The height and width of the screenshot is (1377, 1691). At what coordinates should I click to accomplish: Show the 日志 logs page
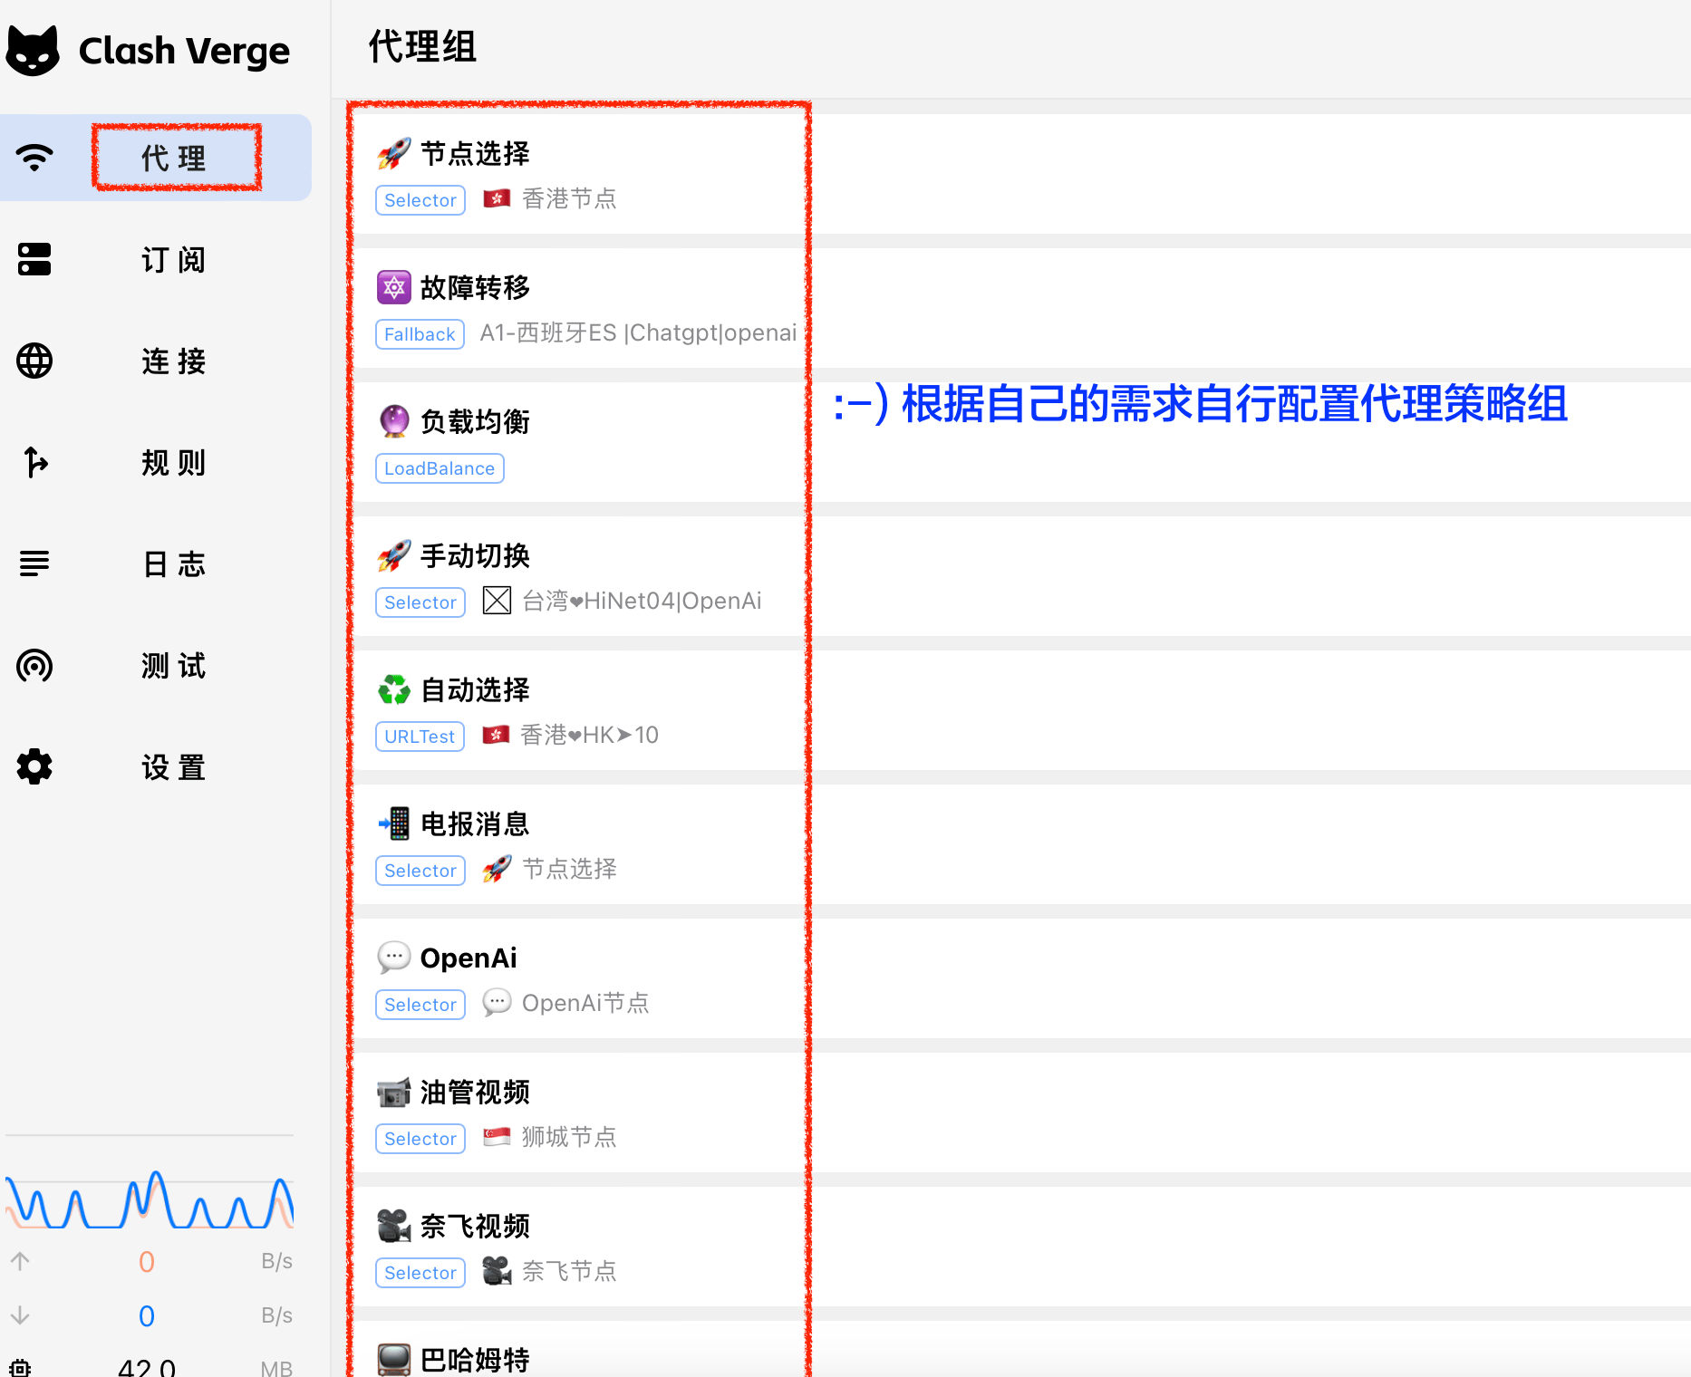pos(156,563)
